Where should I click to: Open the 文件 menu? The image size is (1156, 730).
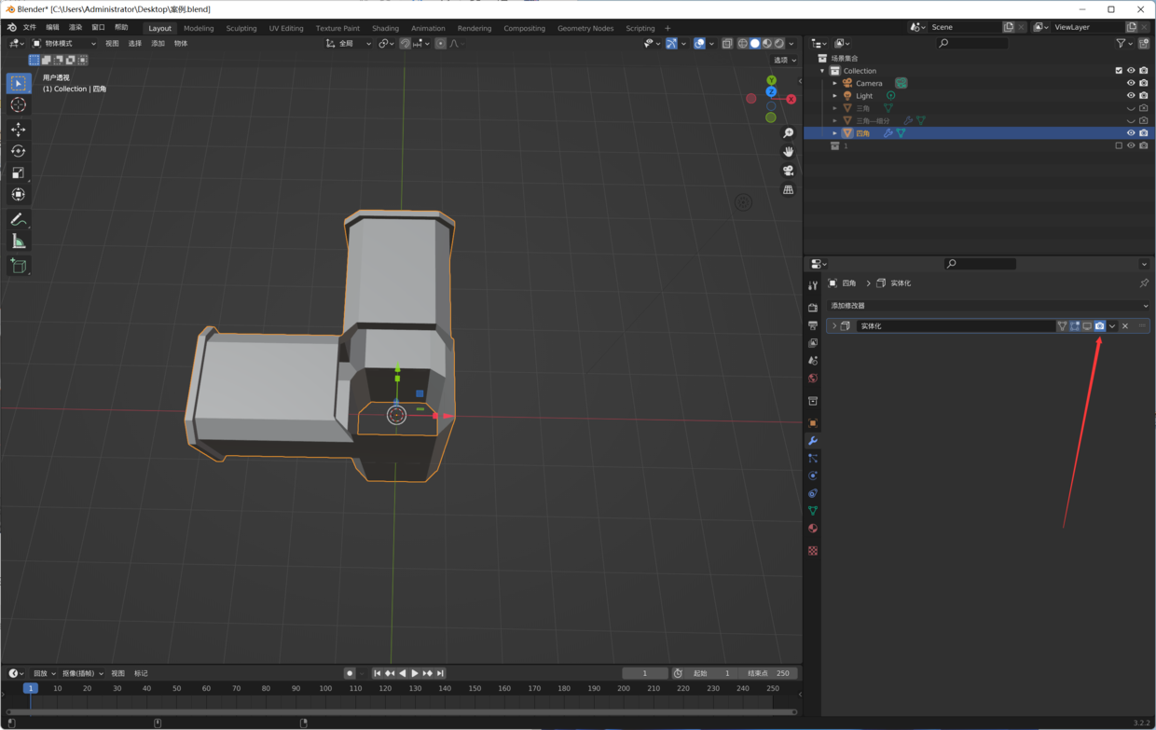[x=30, y=28]
